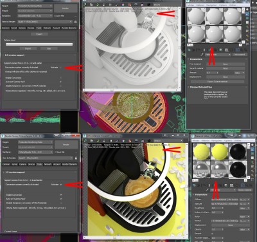Click the First material None button in upper Material Editor
The height and width of the screenshot is (242, 257).
click(226, 64)
